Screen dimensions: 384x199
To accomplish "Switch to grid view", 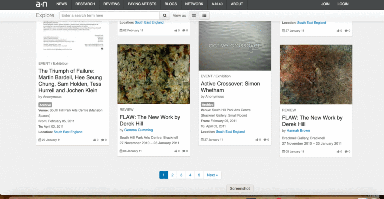I will coord(194,15).
